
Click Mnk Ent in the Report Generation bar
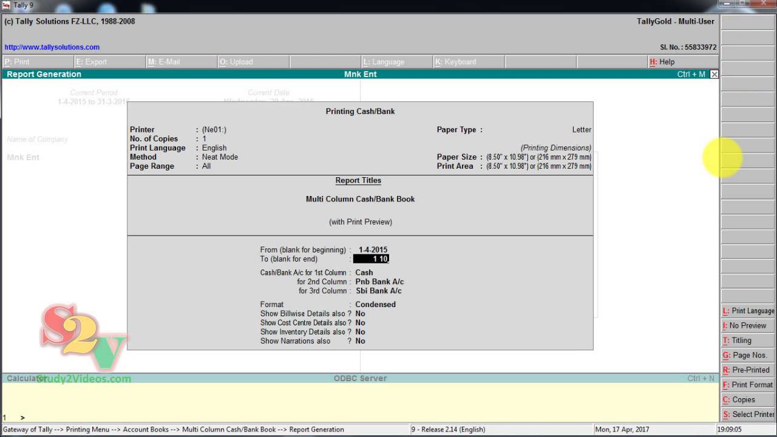[x=361, y=74]
